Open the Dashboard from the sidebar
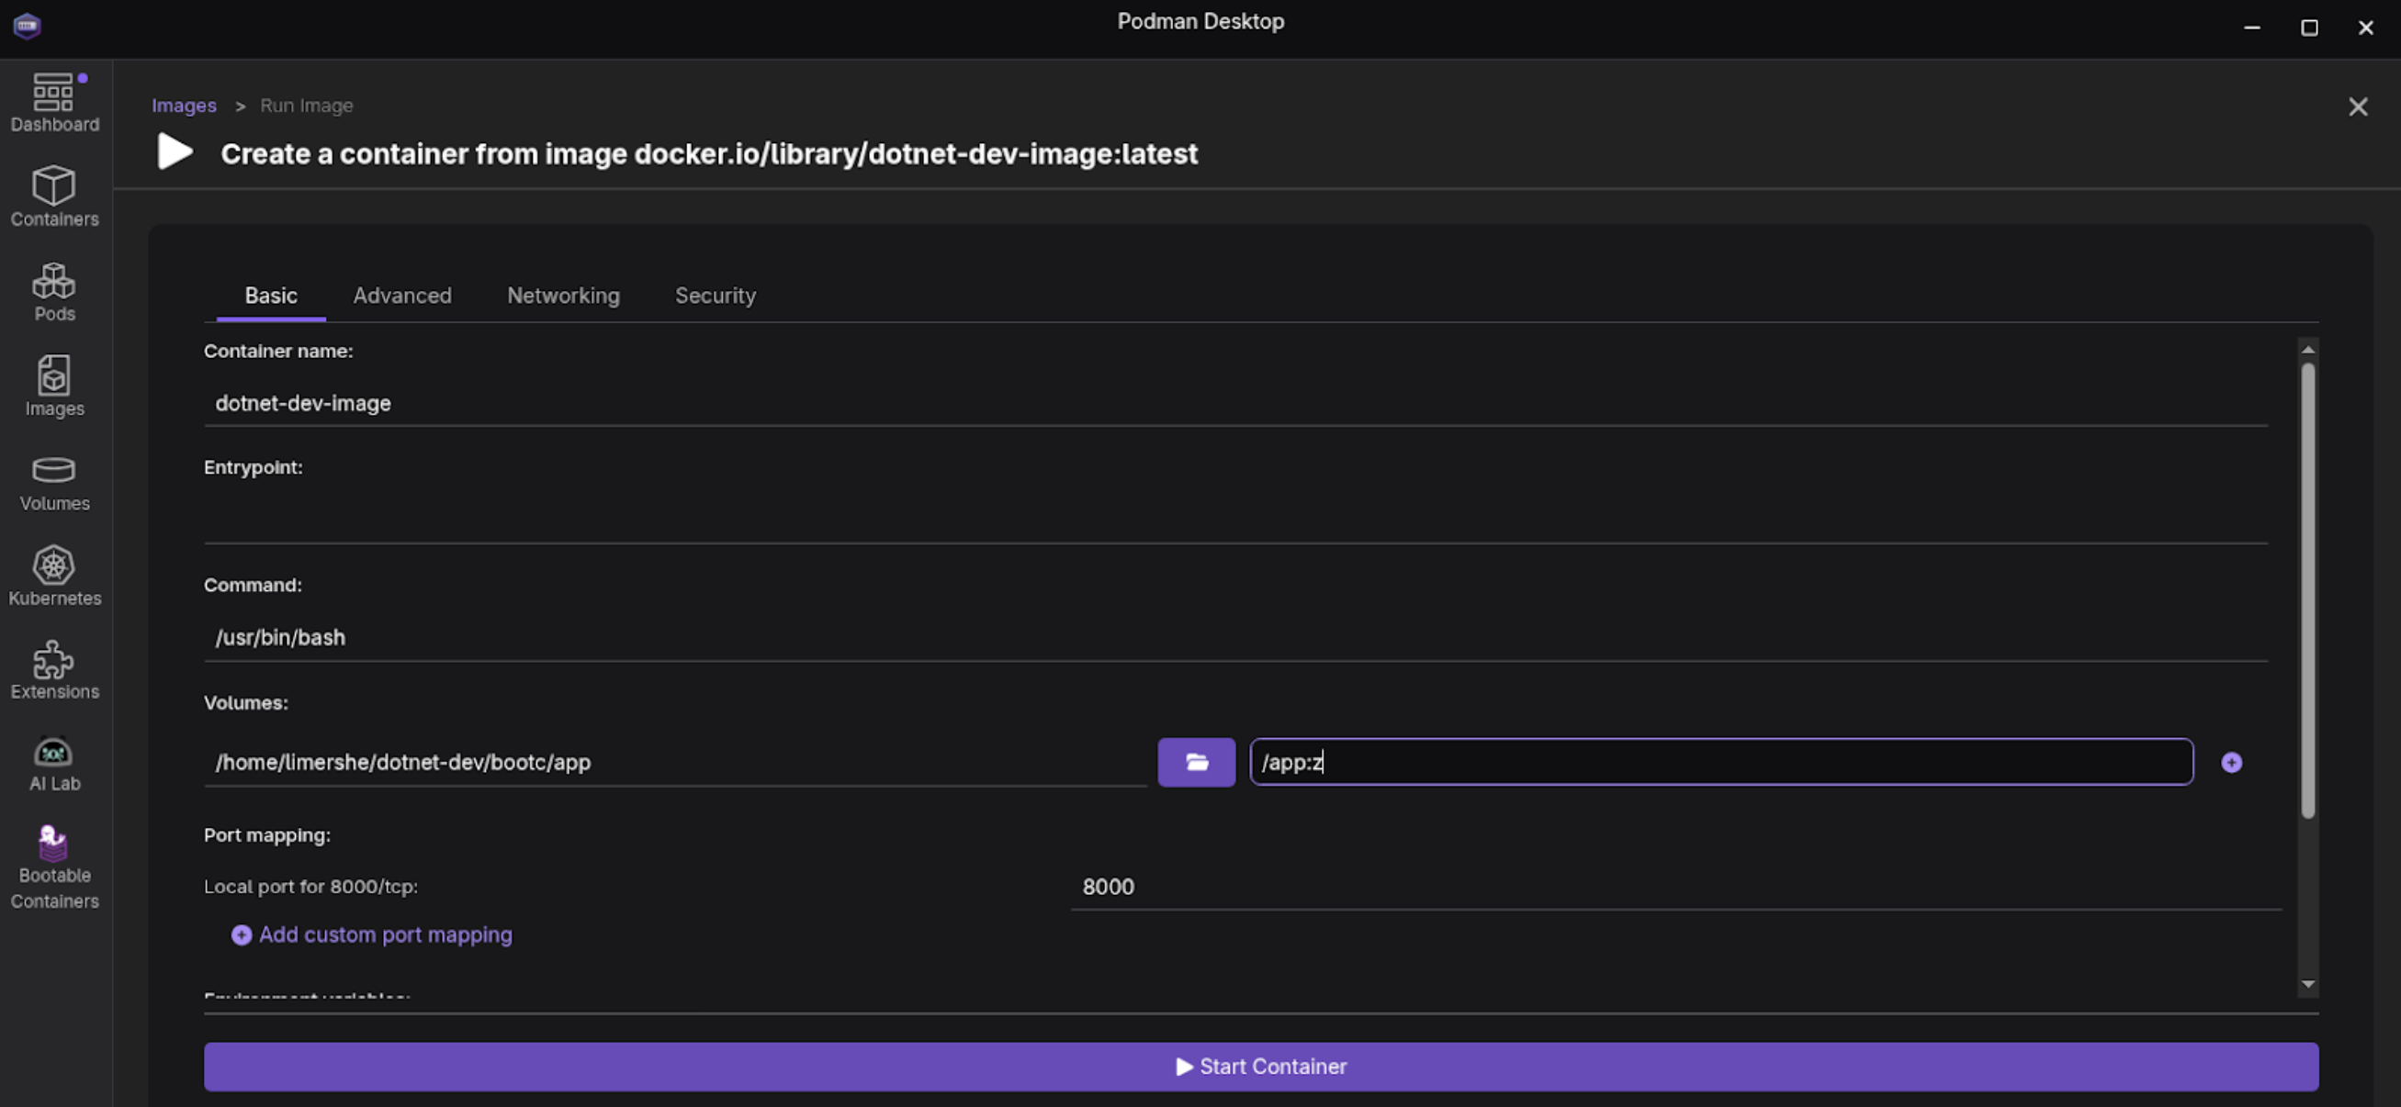2401x1107 pixels. (54, 103)
